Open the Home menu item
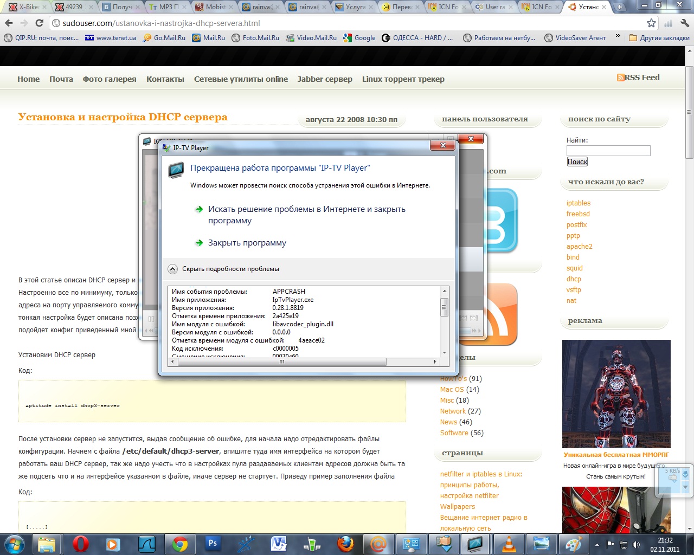Viewport: 694px width, 555px height. pos(28,79)
